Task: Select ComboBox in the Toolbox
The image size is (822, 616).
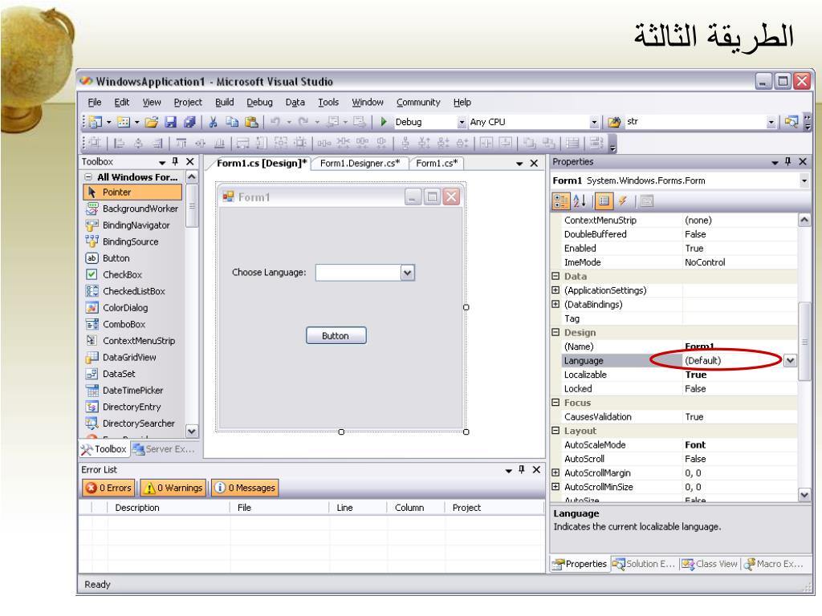Action: tap(132, 324)
